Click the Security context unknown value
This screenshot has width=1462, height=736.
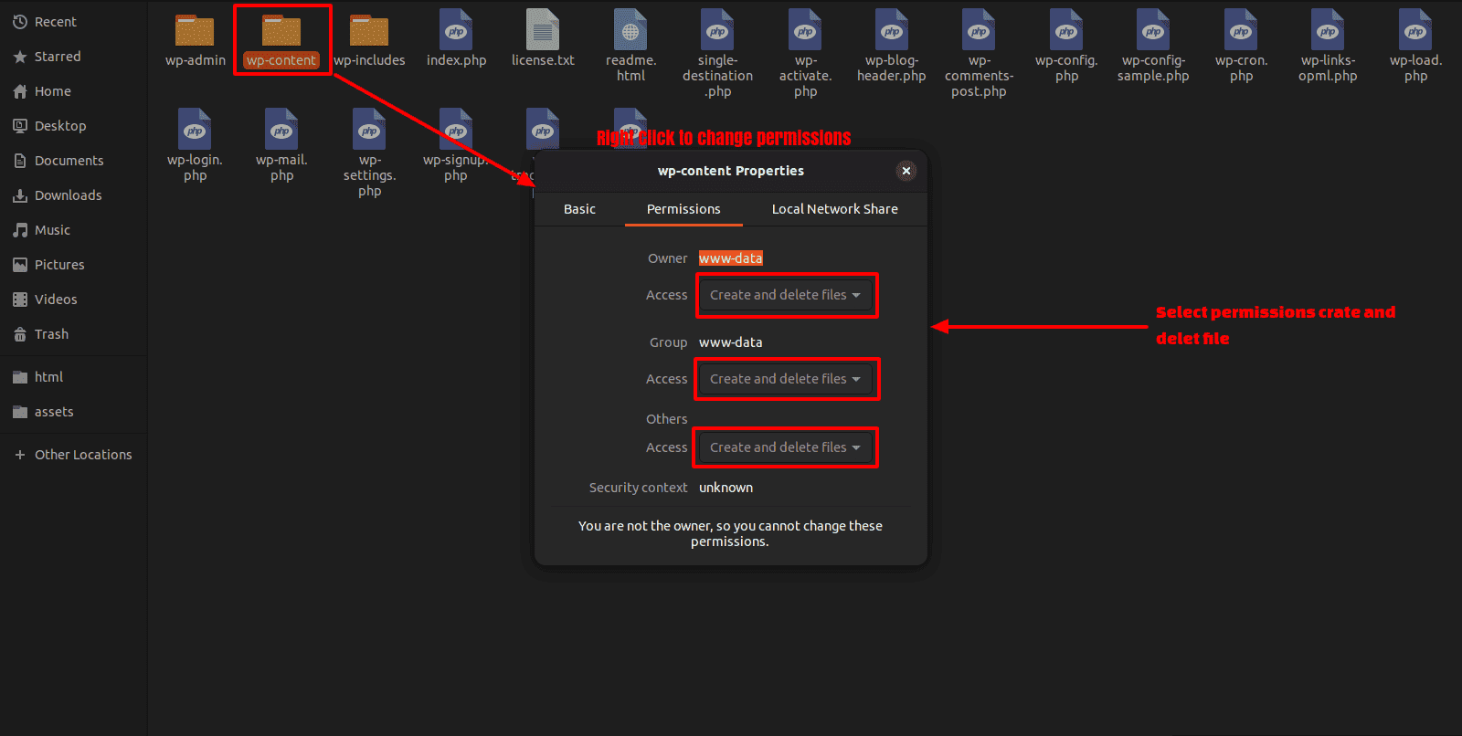pos(726,488)
